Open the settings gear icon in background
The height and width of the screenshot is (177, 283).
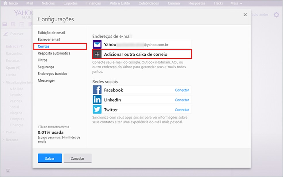tap(276, 15)
